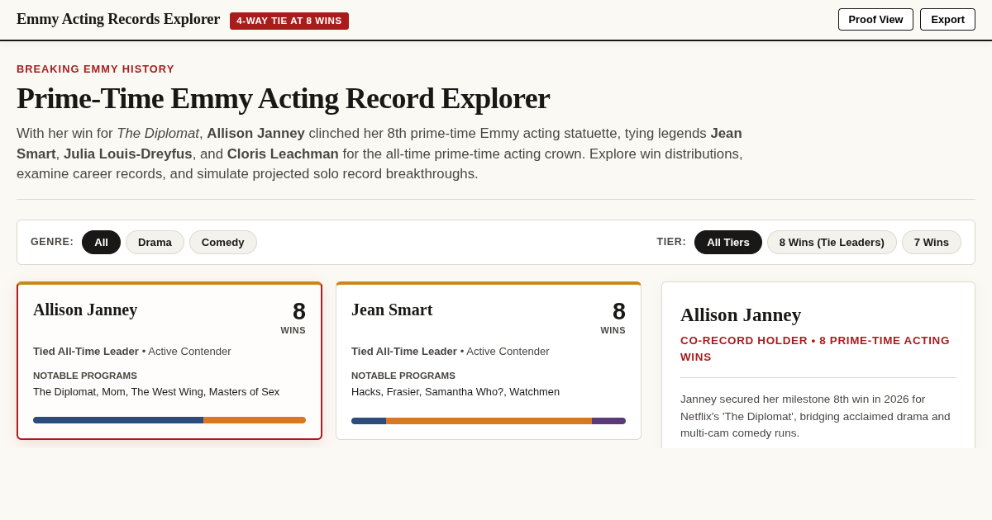This screenshot has width=992, height=520.
Task: Click the TIER: filter label
Action: pyautogui.click(x=671, y=242)
